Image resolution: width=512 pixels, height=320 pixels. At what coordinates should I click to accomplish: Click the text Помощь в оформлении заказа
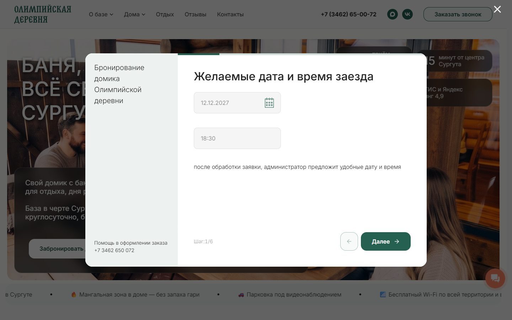(x=131, y=243)
